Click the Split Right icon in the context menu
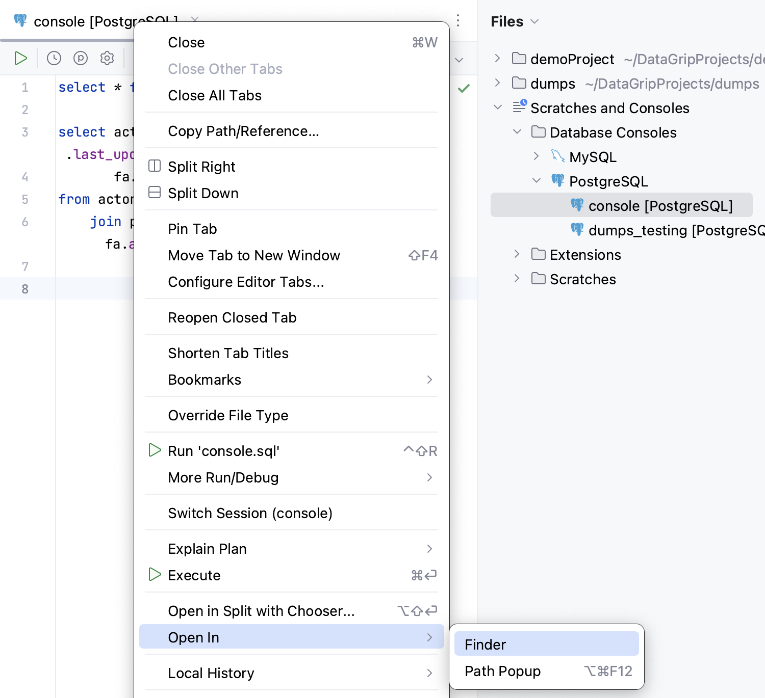Screen dimensions: 765x698 [x=155, y=166]
